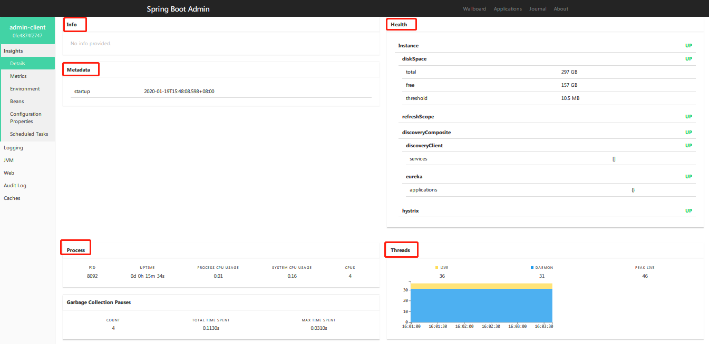Click the 'No info provided.' text
Image resolution: width=709 pixels, height=344 pixels.
coord(91,44)
